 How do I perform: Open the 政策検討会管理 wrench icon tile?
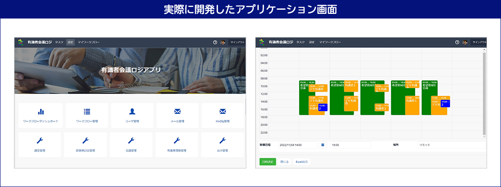85,144
